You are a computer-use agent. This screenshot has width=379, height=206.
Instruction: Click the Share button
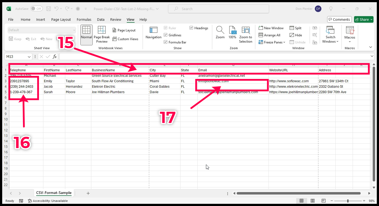click(x=364, y=20)
